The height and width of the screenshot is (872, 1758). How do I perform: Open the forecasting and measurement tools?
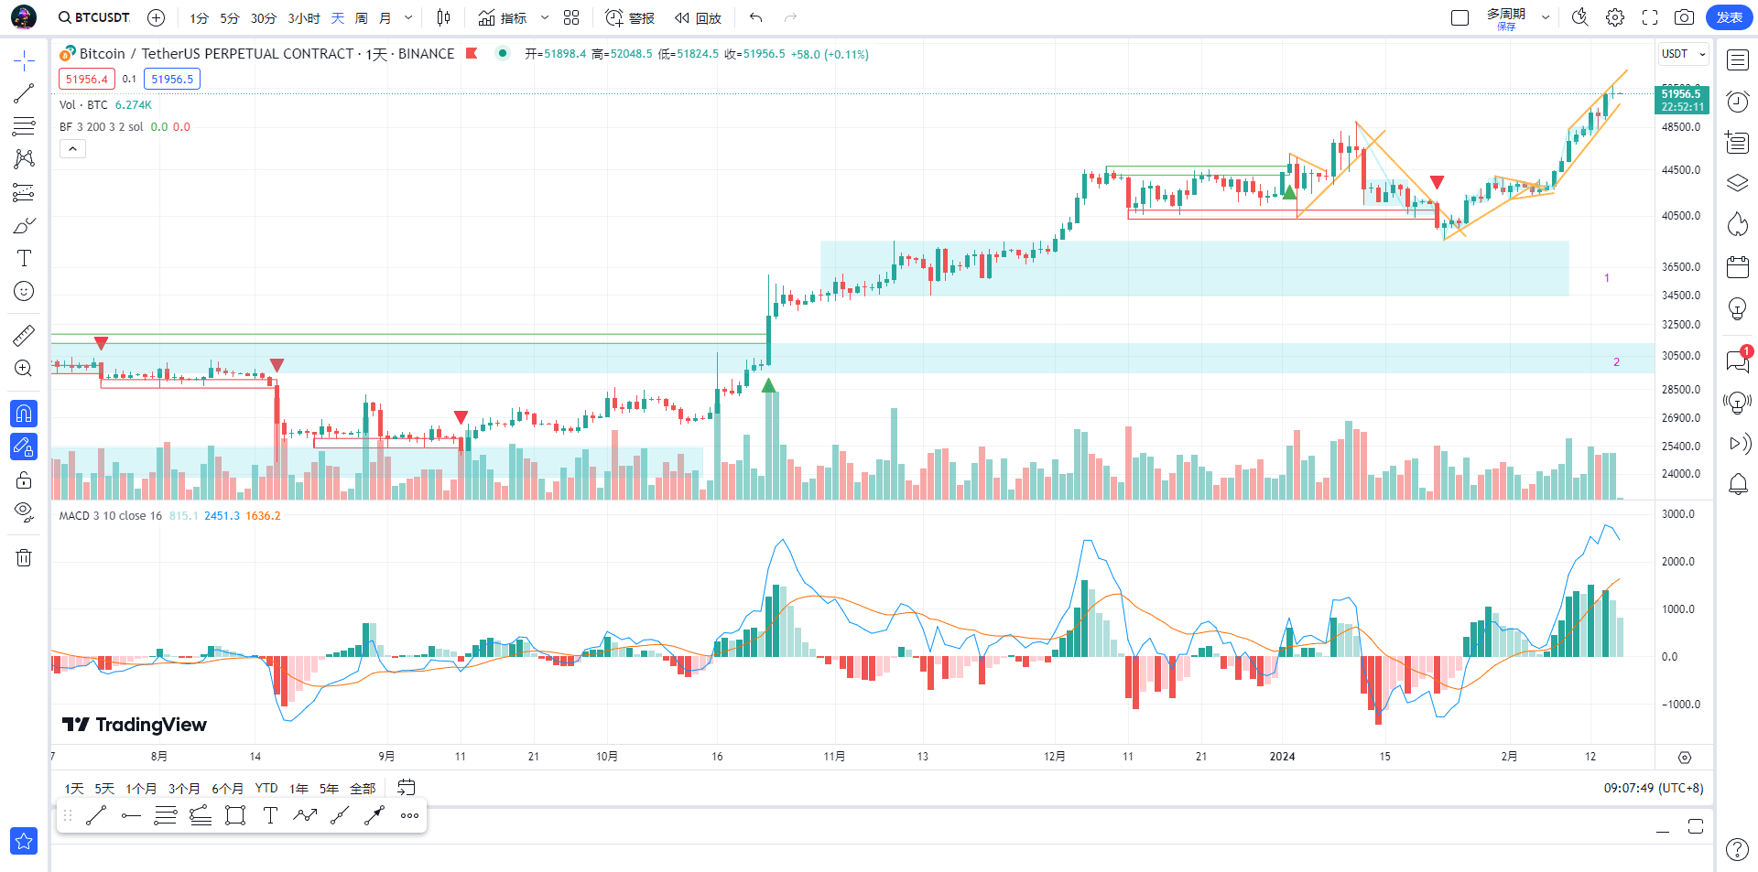(24, 192)
